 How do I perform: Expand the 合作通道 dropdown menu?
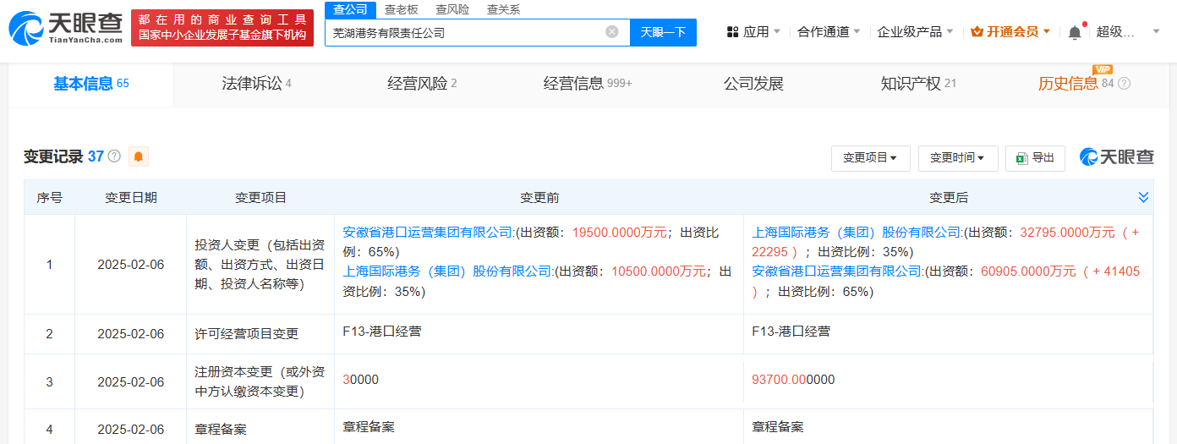(829, 32)
